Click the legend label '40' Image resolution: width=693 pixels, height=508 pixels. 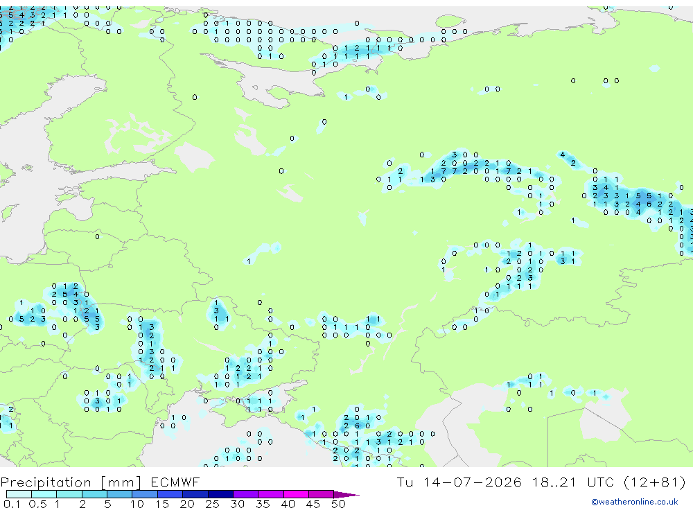coord(288,504)
